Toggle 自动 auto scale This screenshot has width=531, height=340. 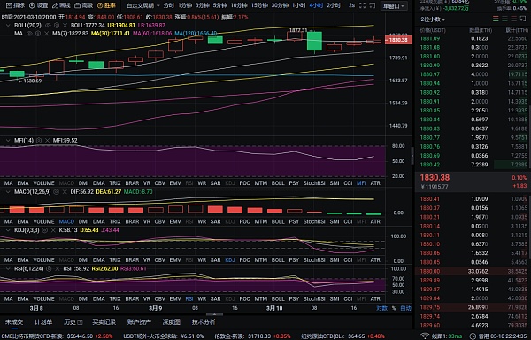405,308
